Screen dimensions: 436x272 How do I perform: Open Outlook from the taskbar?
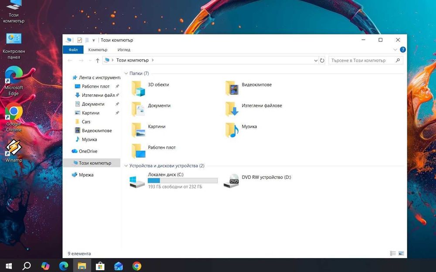119,266
